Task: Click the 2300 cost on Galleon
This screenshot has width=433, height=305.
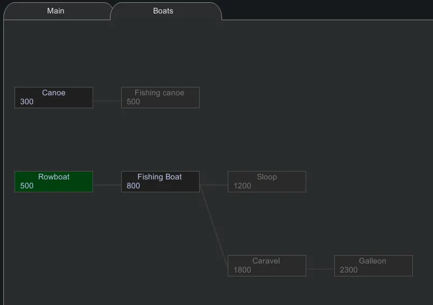Action: click(349, 270)
